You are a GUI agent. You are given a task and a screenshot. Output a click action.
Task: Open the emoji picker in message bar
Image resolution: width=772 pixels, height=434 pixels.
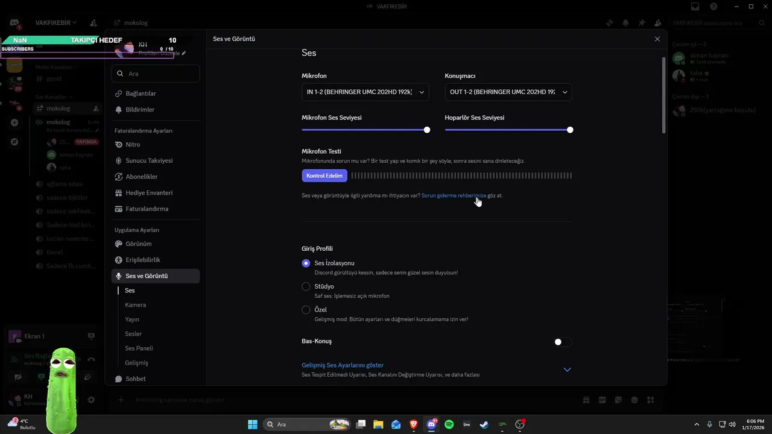634,400
